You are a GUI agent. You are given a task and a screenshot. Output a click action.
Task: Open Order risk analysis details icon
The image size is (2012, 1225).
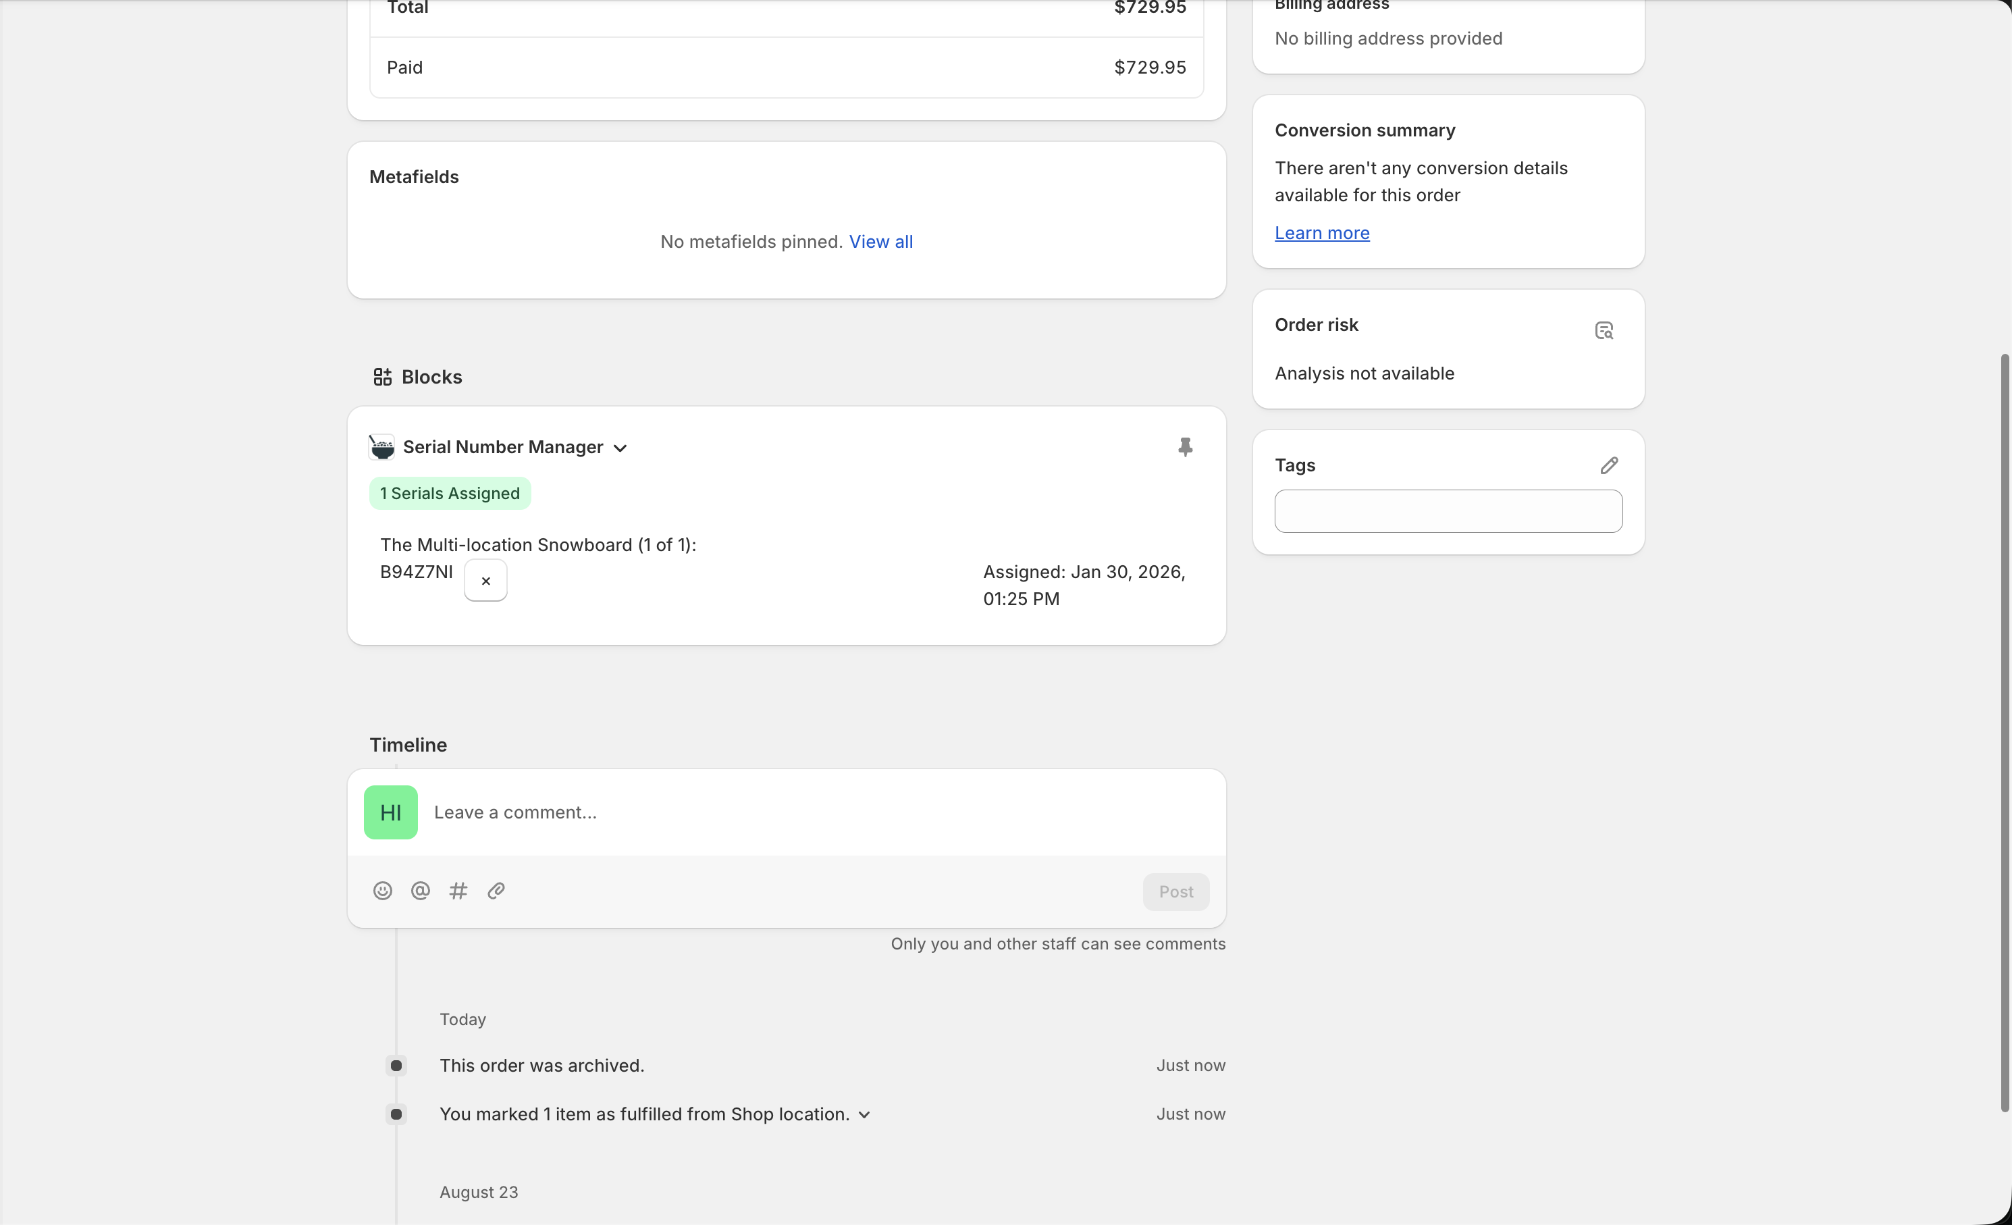1604,329
